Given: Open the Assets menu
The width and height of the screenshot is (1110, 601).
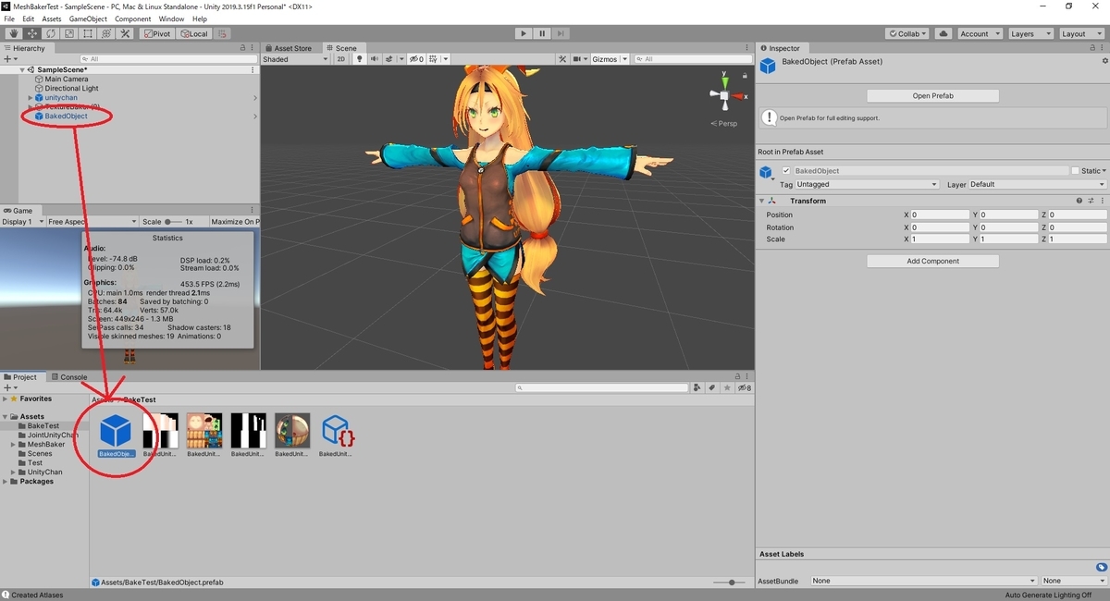Looking at the screenshot, I should [x=52, y=18].
